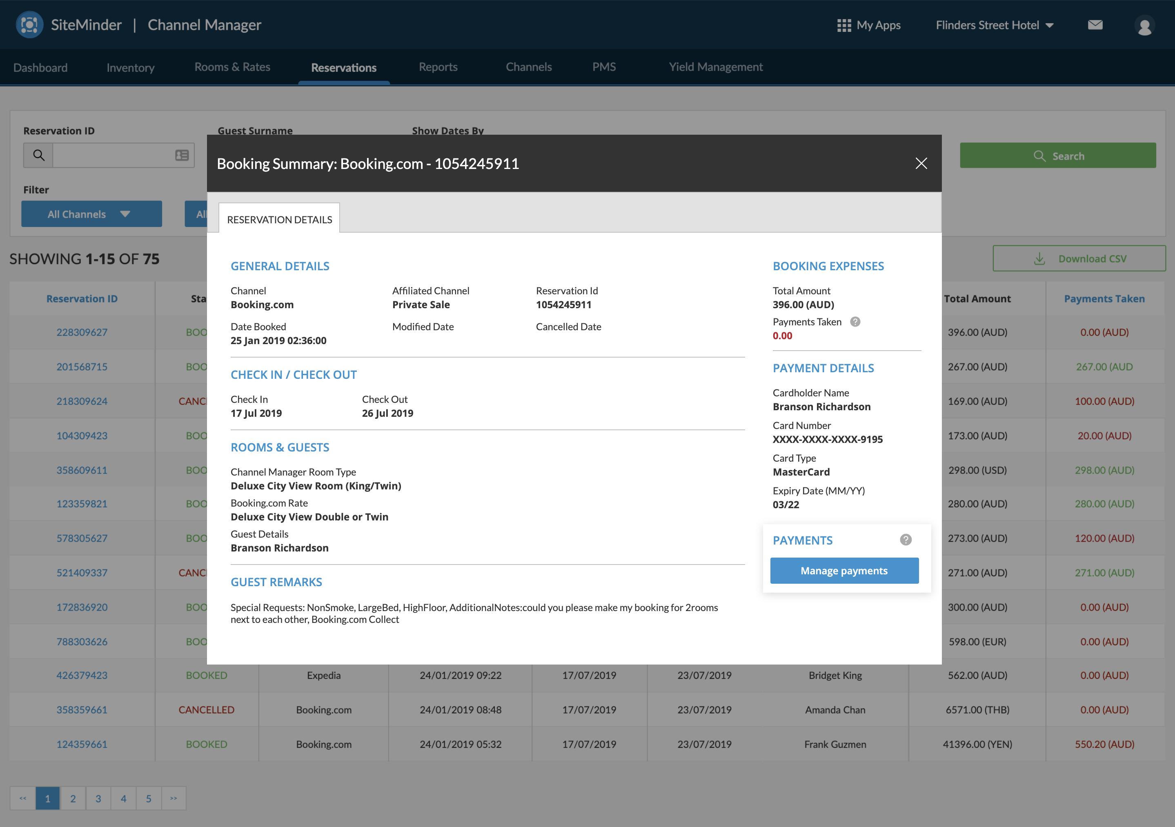Click the Bridget King guest name cell
Image resolution: width=1175 pixels, height=827 pixels.
(x=835, y=676)
